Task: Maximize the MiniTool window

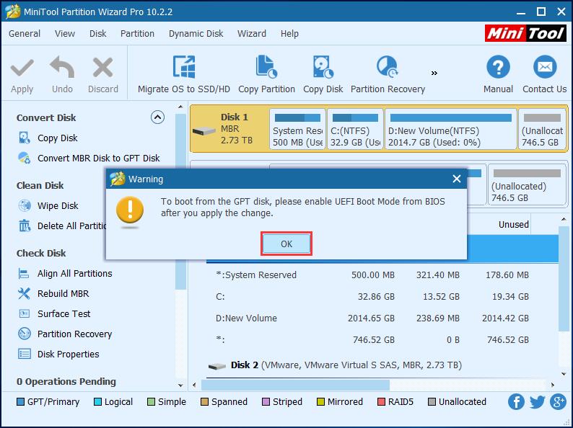Action: (x=541, y=12)
